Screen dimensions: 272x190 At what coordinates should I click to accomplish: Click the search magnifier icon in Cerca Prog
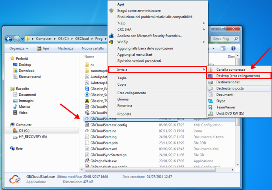(236, 39)
